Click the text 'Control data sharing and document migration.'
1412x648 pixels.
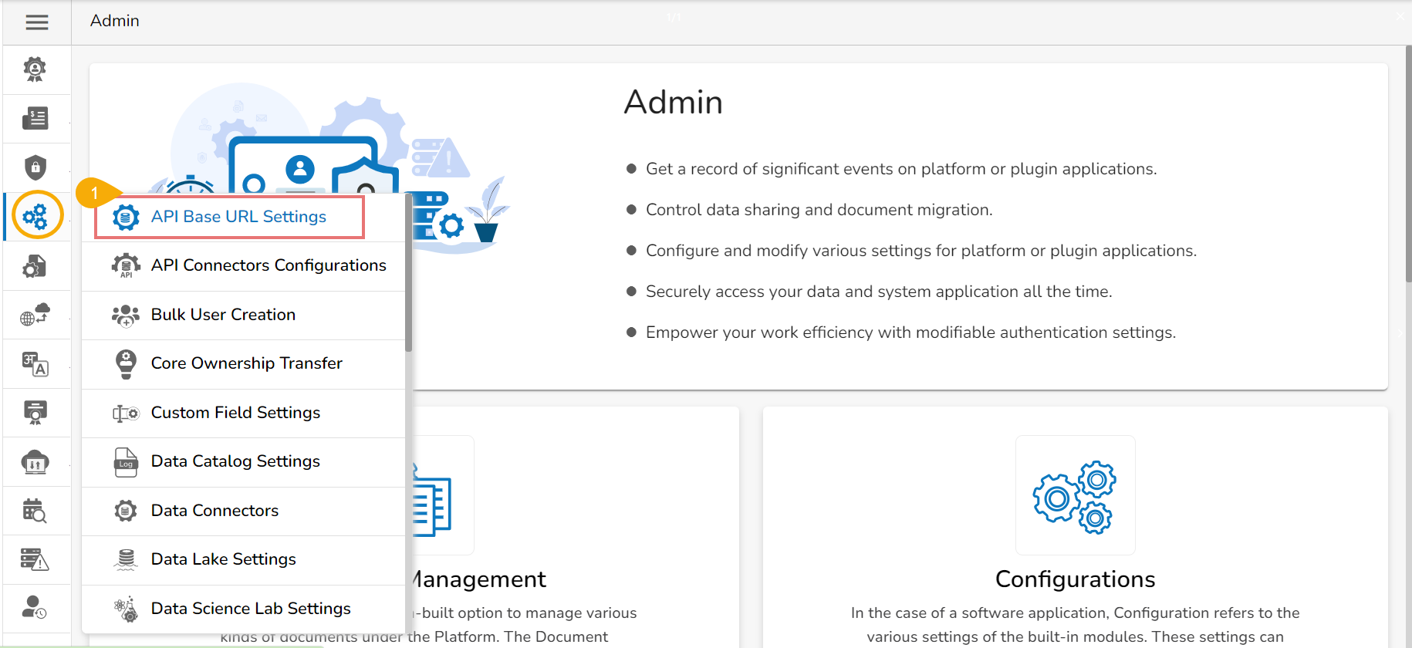(819, 210)
